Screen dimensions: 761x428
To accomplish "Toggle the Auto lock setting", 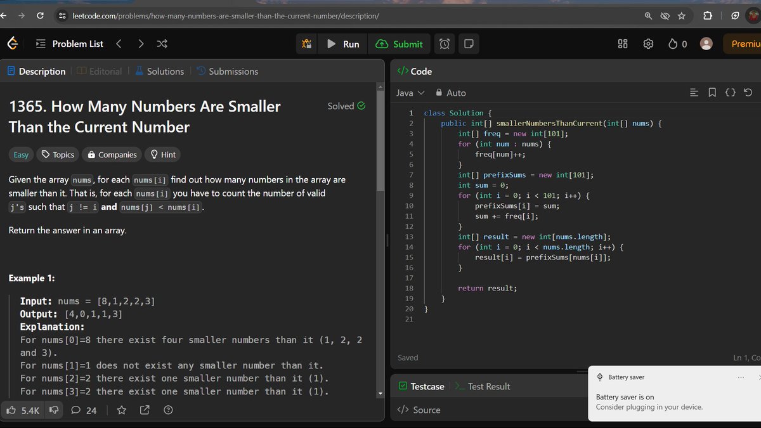I will pos(450,93).
